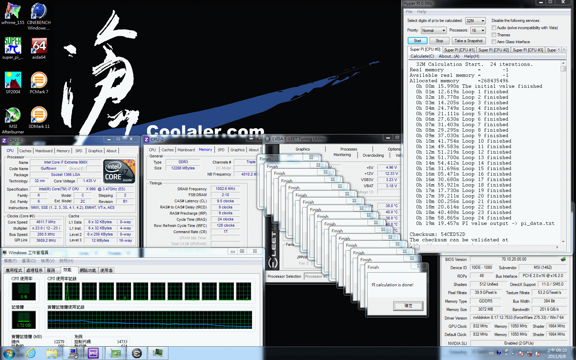Click the GPU-Z BIOS save icon
The image size is (576, 360).
(x=563, y=259)
